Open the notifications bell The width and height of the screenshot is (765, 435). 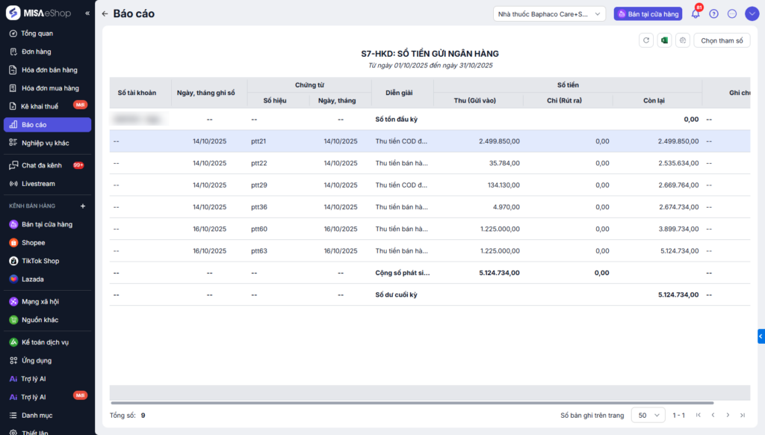(x=696, y=13)
